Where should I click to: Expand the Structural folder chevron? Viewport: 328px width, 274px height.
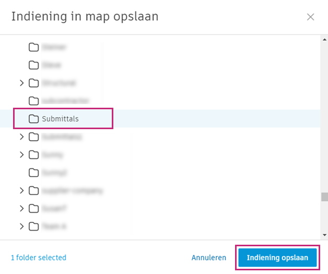pos(21,83)
